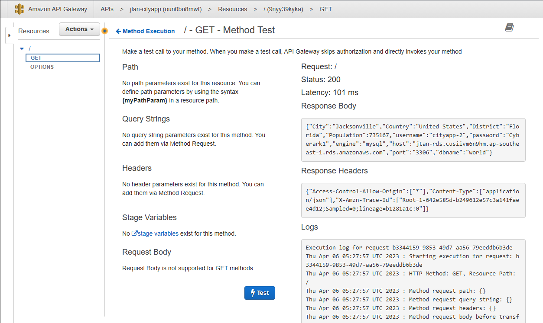Click the Amazon API Gateway logo icon
This screenshot has height=323, width=543.
[20, 9]
